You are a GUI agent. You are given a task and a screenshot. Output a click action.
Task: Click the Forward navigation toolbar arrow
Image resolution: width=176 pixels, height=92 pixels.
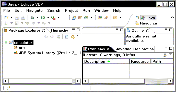pyautogui.click(x=44, y=23)
